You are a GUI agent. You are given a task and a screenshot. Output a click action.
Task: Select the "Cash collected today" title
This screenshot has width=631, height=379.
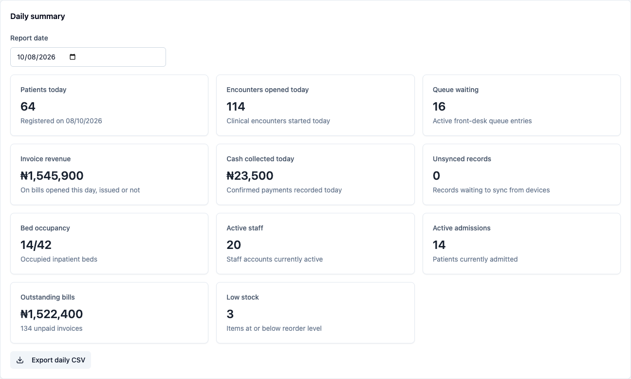click(x=260, y=159)
